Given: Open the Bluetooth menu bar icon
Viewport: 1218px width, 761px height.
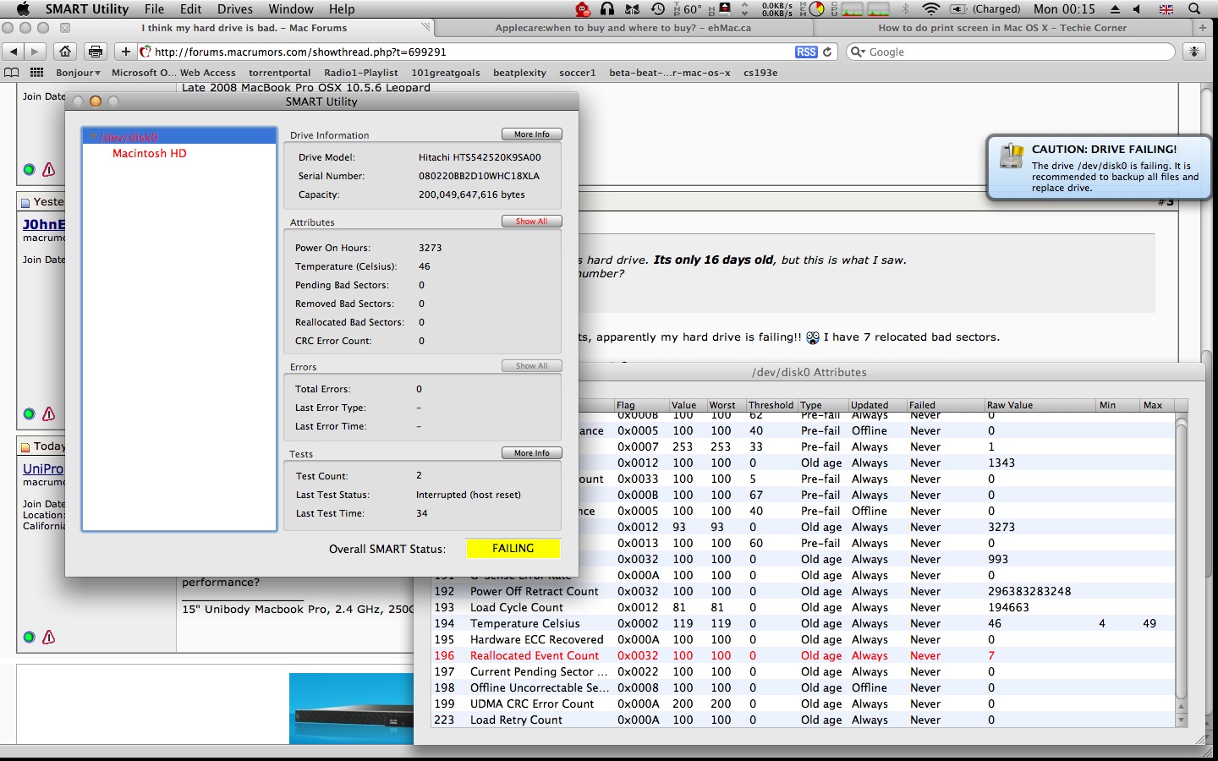Looking at the screenshot, I should 906,8.
